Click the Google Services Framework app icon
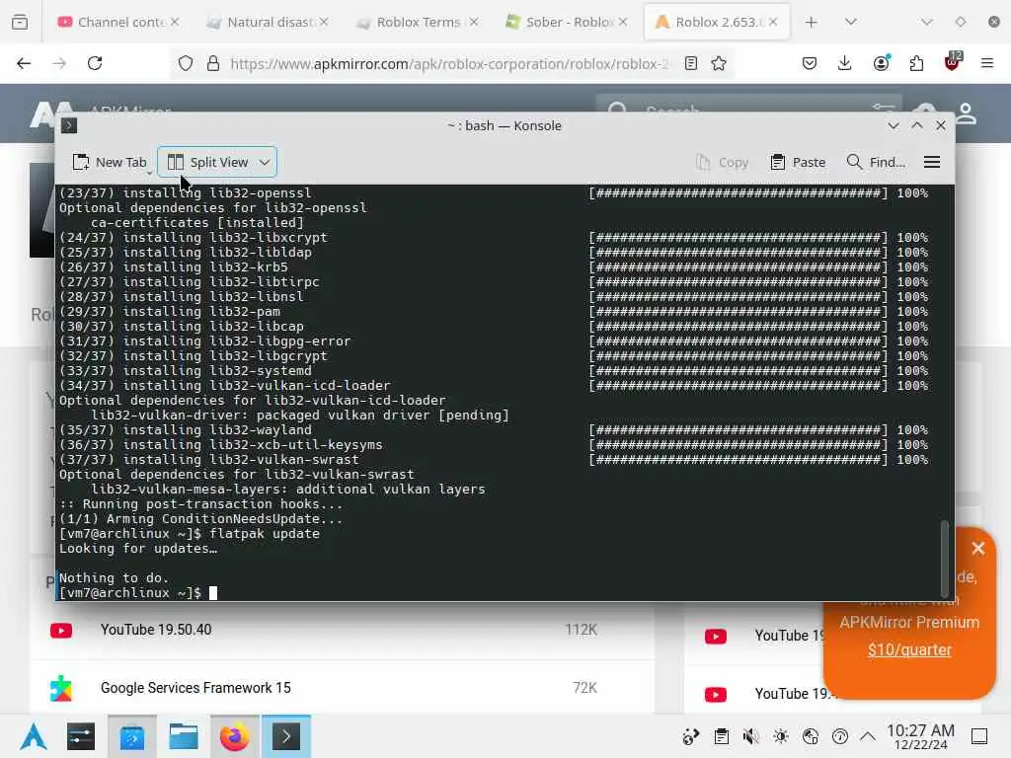 click(x=61, y=688)
